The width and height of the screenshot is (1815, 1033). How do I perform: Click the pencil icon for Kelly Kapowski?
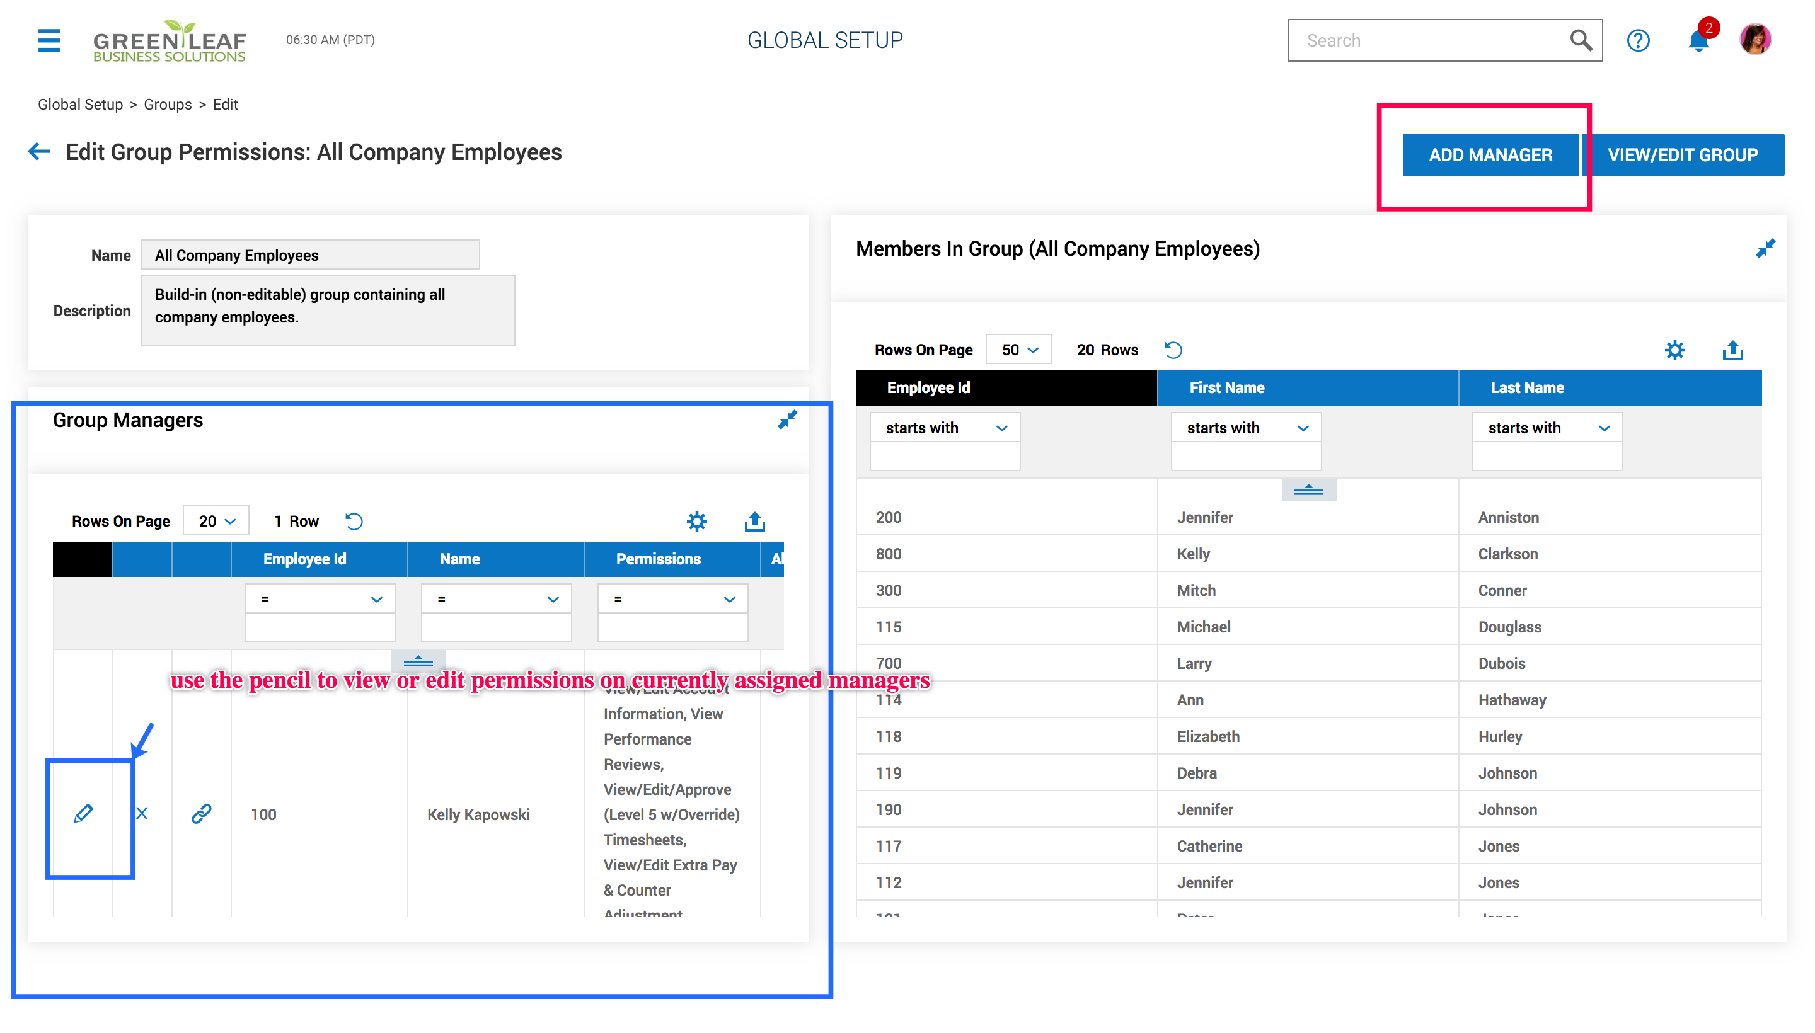(83, 813)
